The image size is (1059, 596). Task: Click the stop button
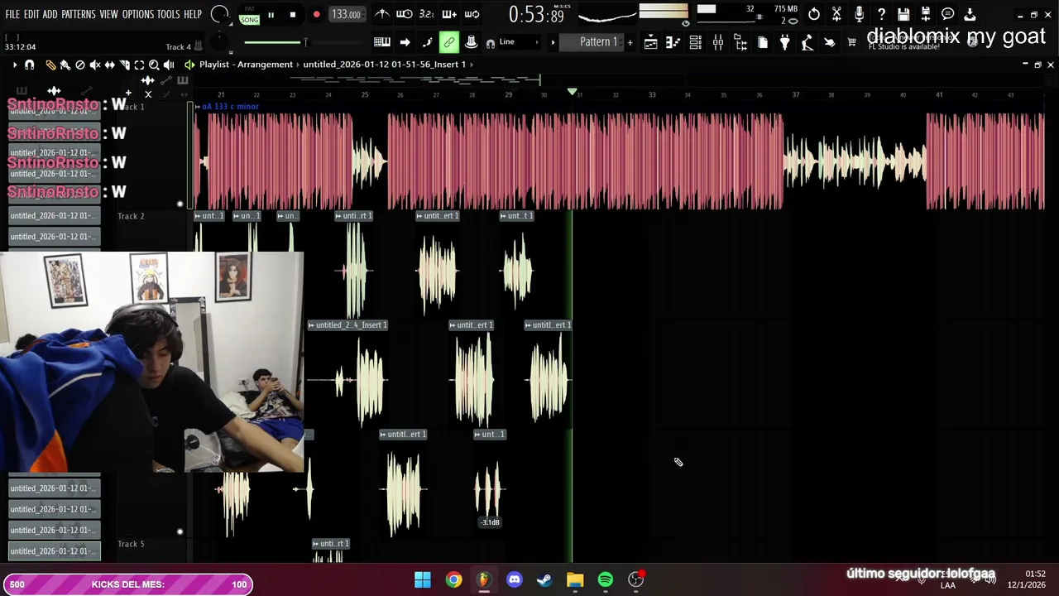click(292, 15)
